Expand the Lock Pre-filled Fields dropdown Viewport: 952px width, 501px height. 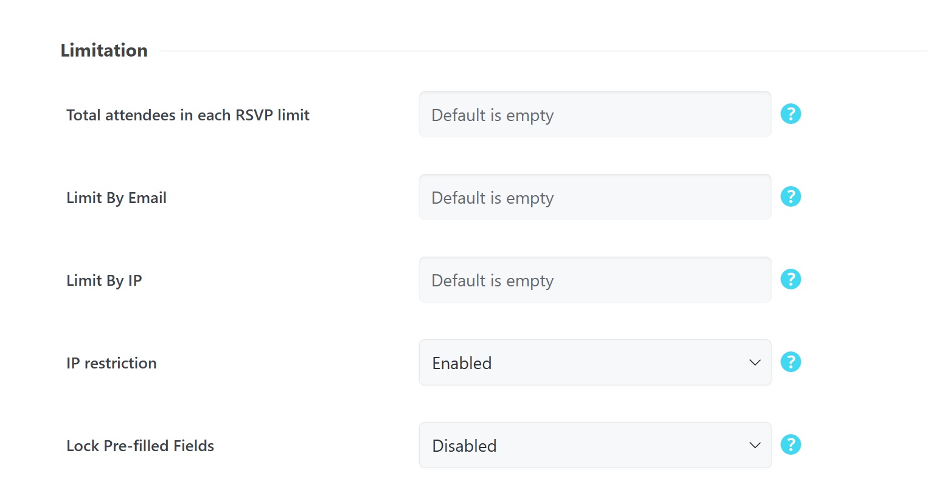click(x=595, y=445)
